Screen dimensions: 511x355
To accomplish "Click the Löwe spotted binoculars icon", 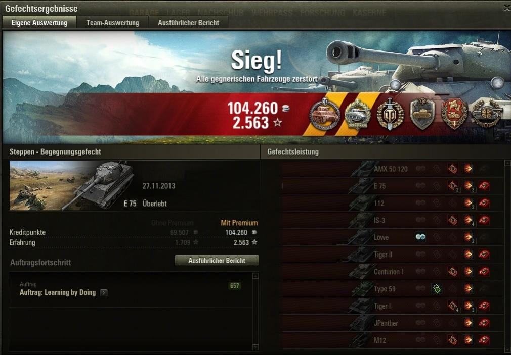I will pos(420,237).
